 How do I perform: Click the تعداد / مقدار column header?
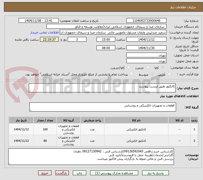pyautogui.click(x=45, y=120)
